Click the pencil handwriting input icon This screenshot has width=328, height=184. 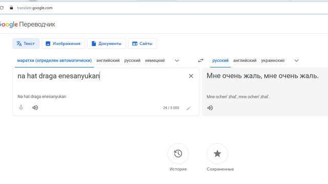(189, 108)
